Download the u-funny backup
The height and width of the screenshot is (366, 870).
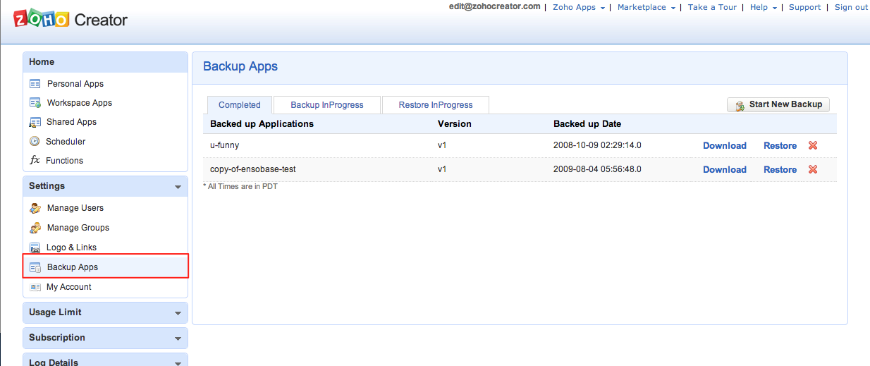[724, 145]
